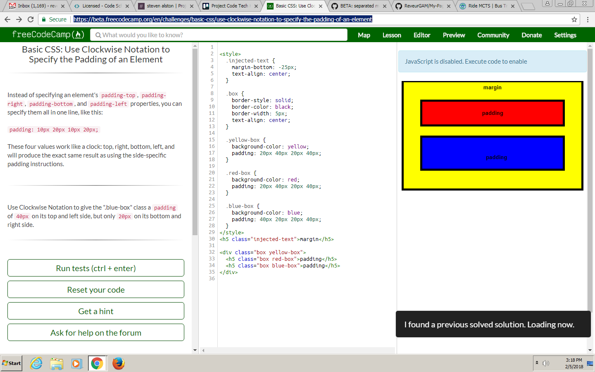Switch to the ReveurGAM/My-Pa GitHub tab
Image resolution: width=595 pixels, height=372 pixels.
(x=423, y=6)
